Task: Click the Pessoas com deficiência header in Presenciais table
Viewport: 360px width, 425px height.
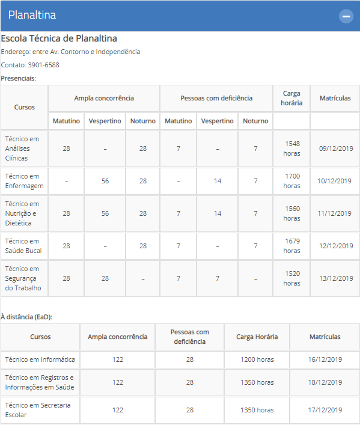Action: tap(216, 98)
